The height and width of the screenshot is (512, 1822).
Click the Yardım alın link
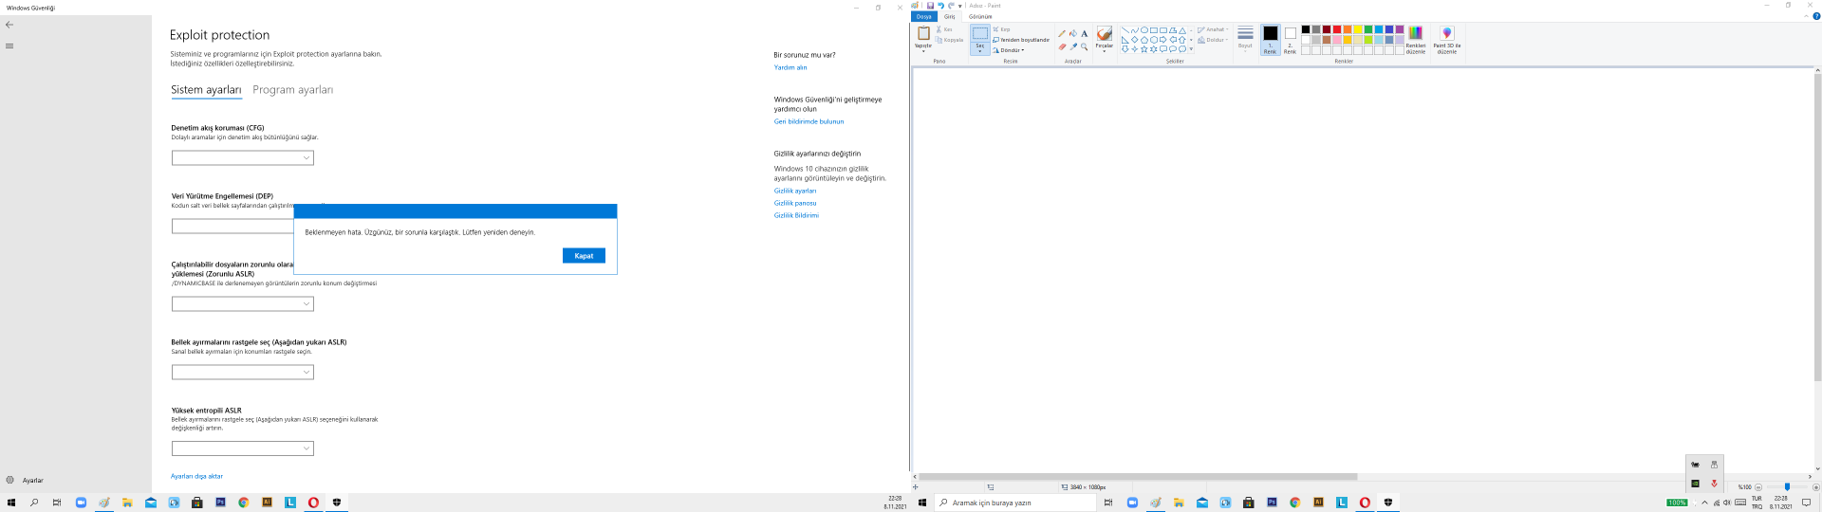click(x=790, y=67)
